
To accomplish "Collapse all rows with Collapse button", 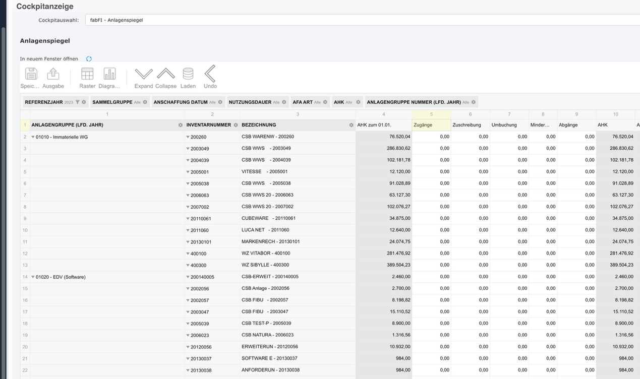I will pos(166,74).
